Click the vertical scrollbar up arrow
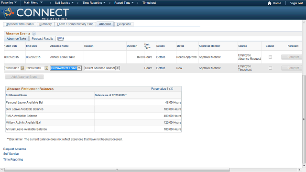Image resolution: width=306 pixels, height=172 pixels. pos(304,22)
